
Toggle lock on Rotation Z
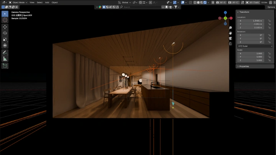coord(270,42)
